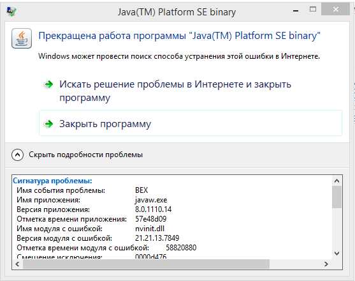Viewport: 355px width, 281px height.
Task: Click the 'Имя приложения:' label
Action: click(x=48, y=200)
